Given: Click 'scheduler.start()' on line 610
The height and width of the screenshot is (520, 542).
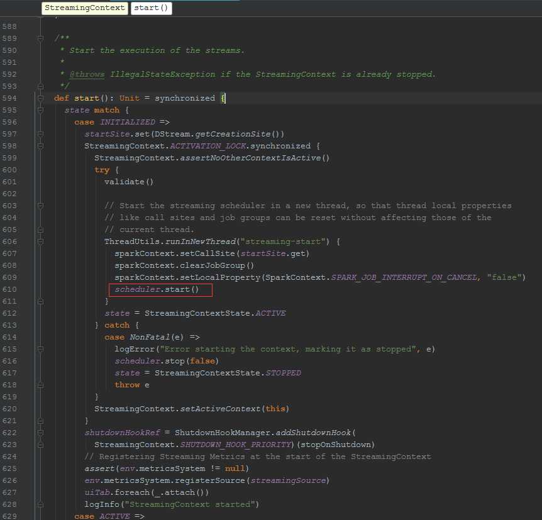Looking at the screenshot, I should 157,289.
